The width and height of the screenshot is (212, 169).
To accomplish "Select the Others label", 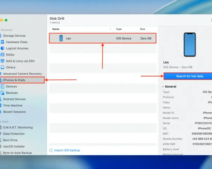I will [11, 67].
